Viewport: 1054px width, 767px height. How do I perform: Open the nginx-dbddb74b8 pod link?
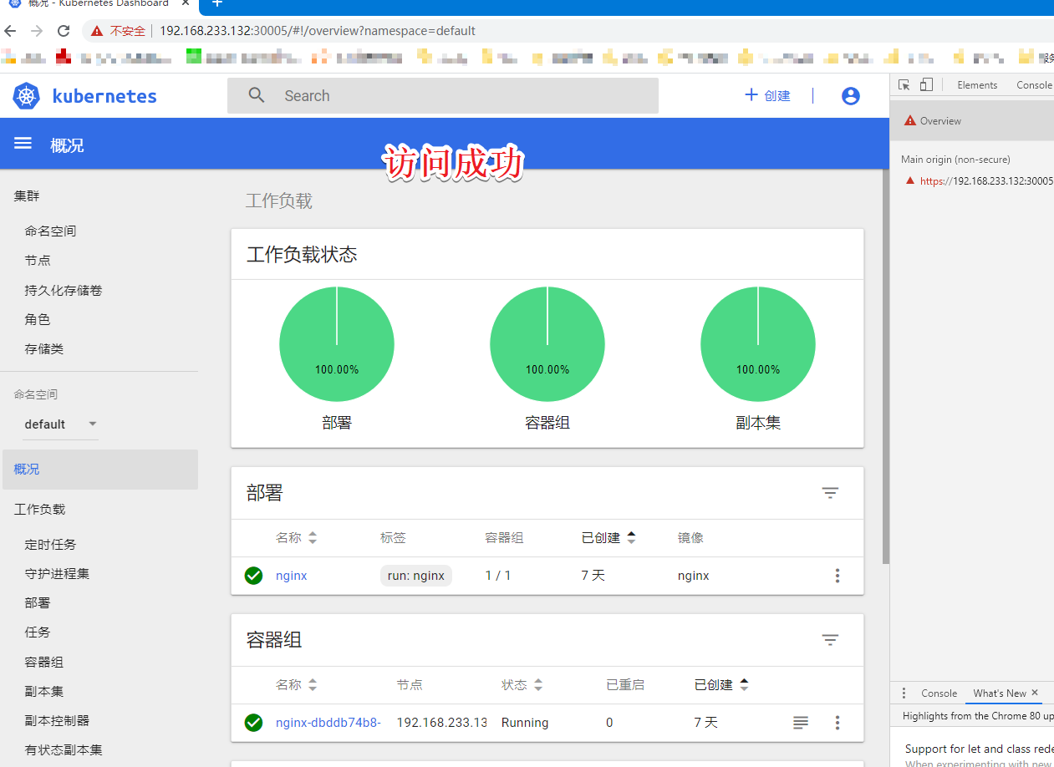(x=328, y=723)
